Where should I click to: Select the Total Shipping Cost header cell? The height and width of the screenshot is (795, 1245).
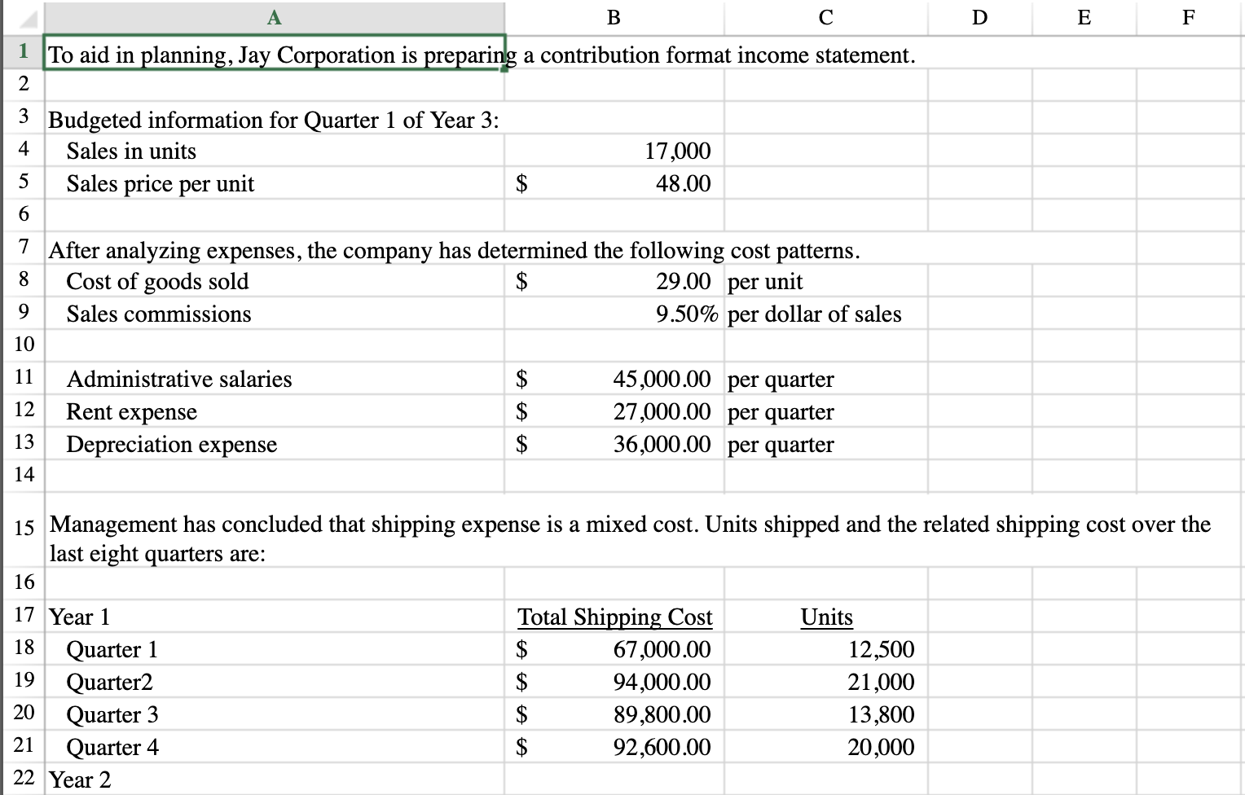click(614, 617)
